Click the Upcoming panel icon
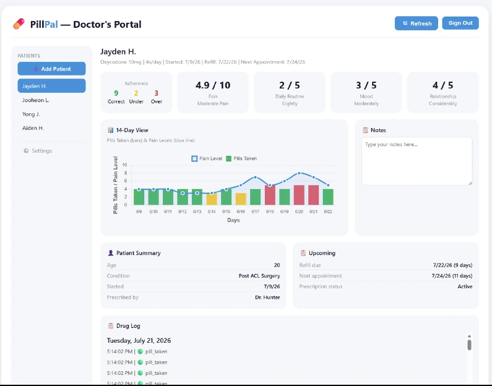The height and width of the screenshot is (386, 492). point(303,253)
